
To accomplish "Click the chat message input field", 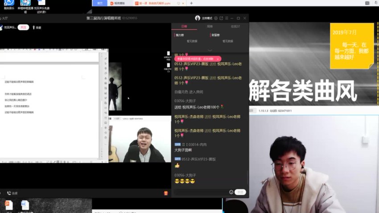I will coord(201,192).
